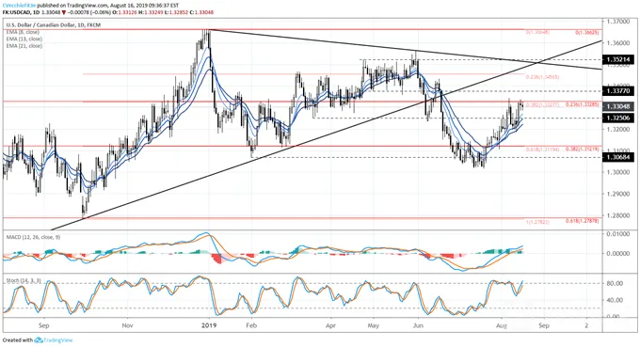Viewport: 640px width, 347px height.
Task: Click the Stochastic 40.00 scale value
Action: pos(615,300)
